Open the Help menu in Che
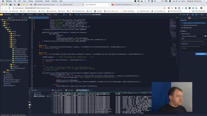 coord(55,15)
